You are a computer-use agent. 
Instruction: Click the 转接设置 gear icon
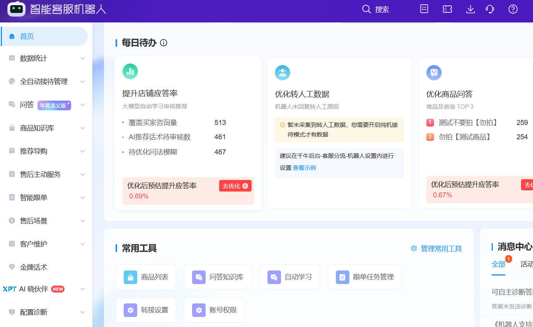pos(131,310)
